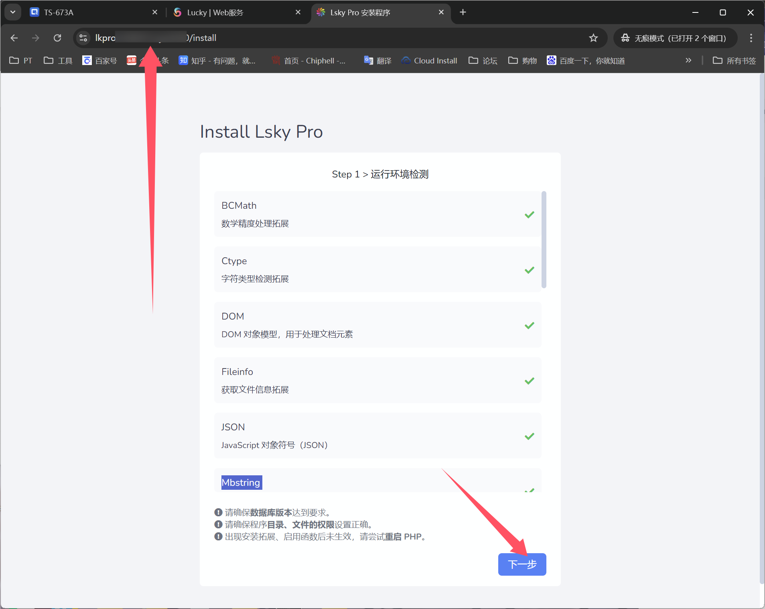Open the 翻译 bookmark

coord(377,61)
